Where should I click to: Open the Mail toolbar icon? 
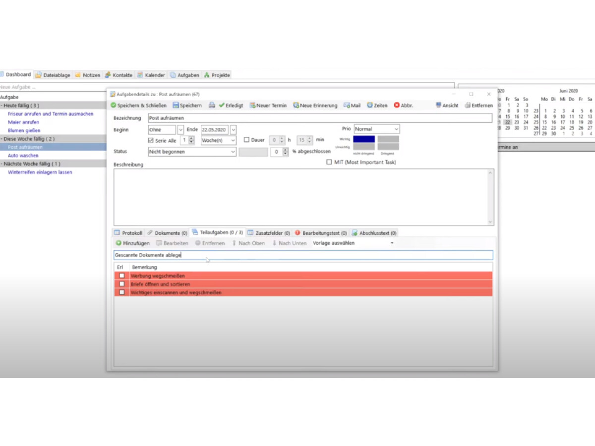tap(347, 106)
